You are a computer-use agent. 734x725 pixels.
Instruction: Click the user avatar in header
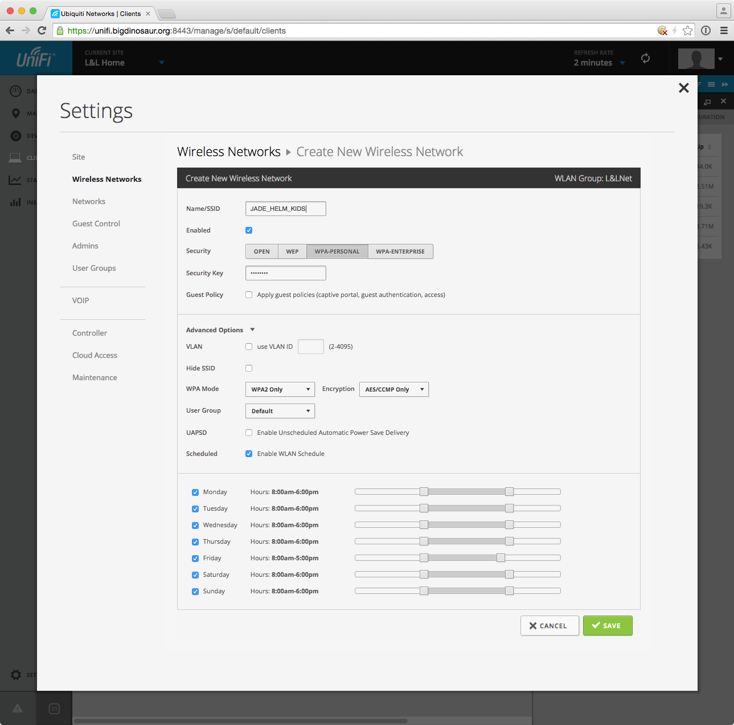[696, 58]
